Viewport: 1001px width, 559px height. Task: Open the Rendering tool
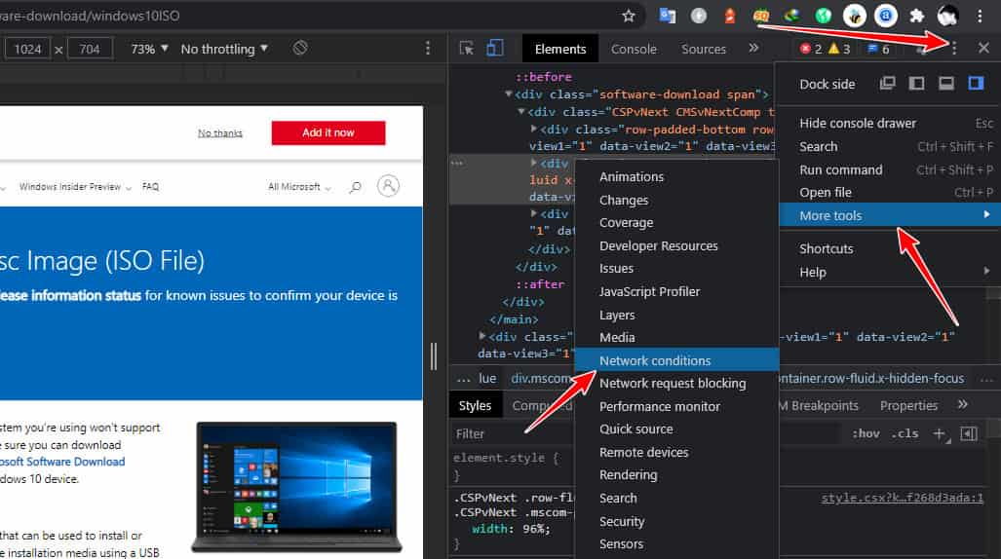coord(676,475)
